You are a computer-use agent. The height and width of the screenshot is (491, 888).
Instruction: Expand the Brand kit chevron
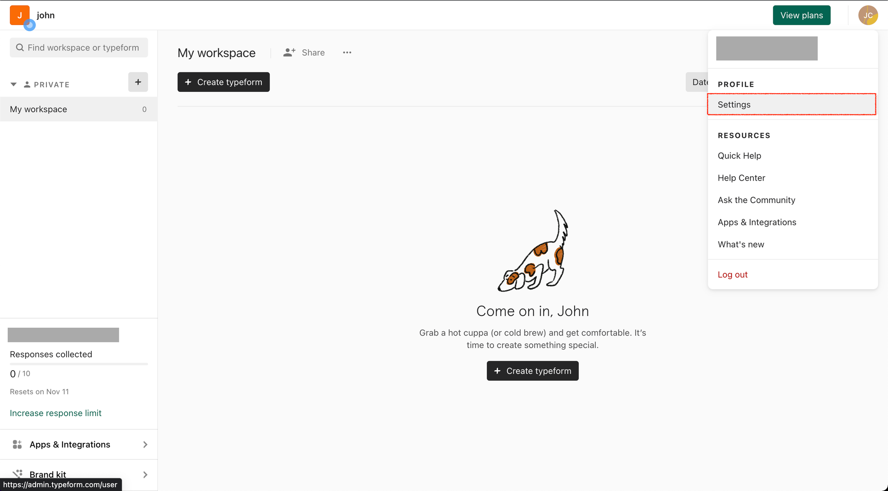pyautogui.click(x=145, y=475)
